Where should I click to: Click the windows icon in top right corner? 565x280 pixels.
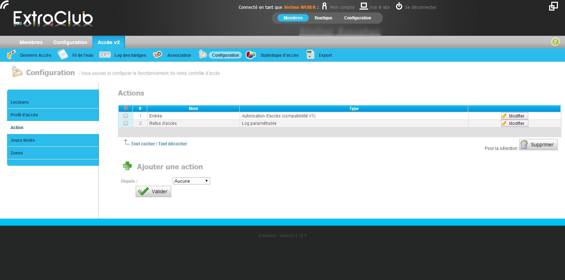(553, 6)
